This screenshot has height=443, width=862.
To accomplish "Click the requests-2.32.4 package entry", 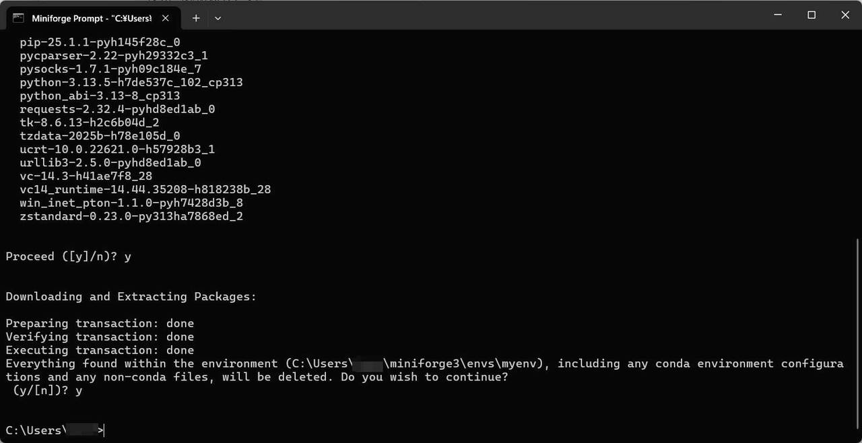I will pyautogui.click(x=117, y=109).
